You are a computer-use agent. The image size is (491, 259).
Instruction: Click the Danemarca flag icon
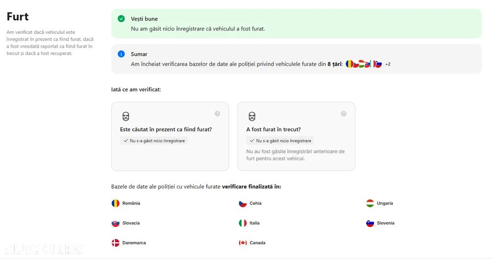pyautogui.click(x=115, y=243)
